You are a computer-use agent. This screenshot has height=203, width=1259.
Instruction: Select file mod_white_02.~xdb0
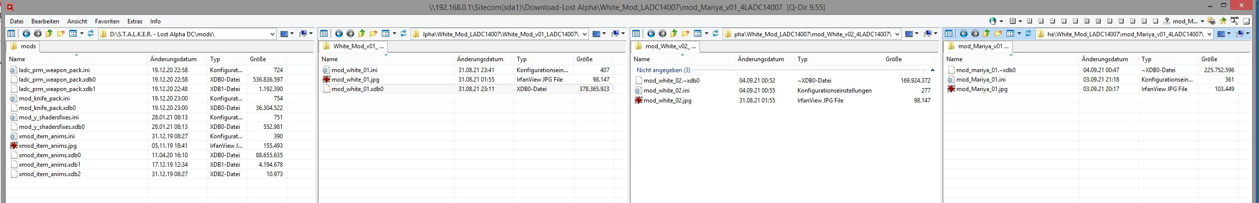click(x=671, y=80)
